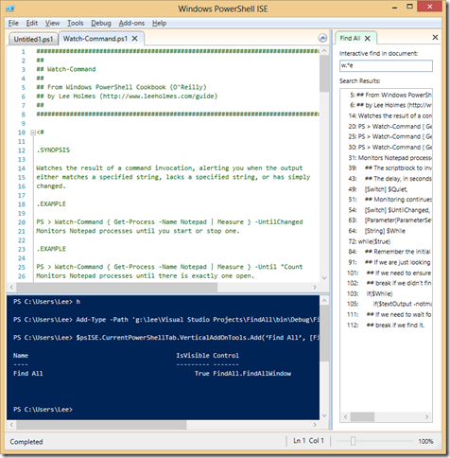This screenshot has width=450, height=458.
Task: Switch to the Untitled1.ps1 tab
Action: [33, 39]
